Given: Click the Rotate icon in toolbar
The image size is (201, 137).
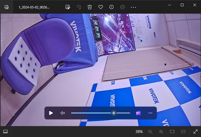Looking at the screenshot, I should (x=79, y=7).
